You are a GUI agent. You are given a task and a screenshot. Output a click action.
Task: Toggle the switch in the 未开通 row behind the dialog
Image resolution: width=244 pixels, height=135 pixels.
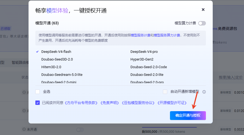(80, 130)
